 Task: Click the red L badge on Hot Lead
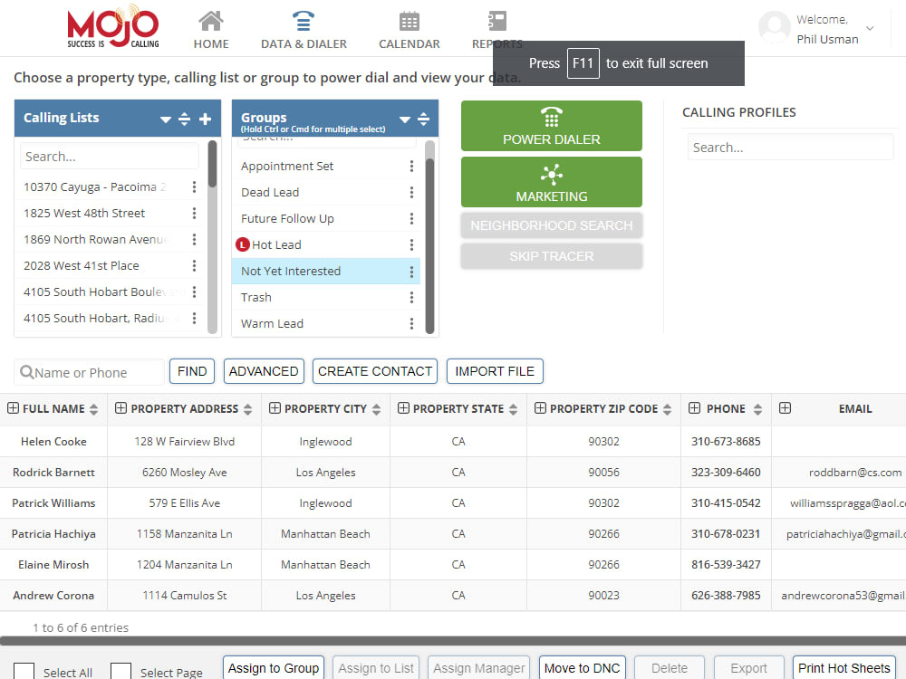[x=243, y=244]
